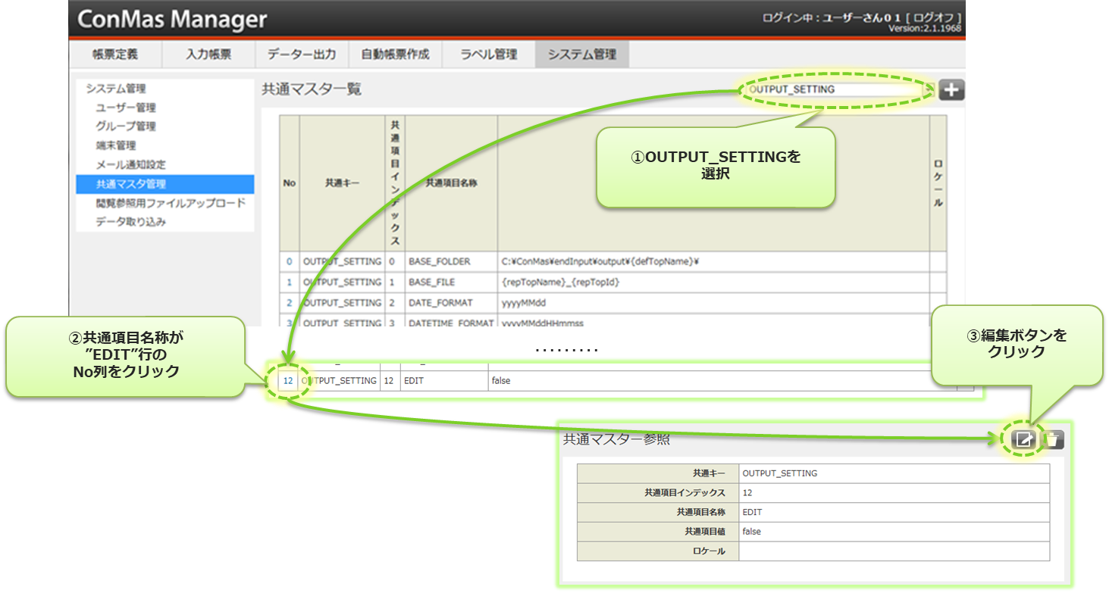Click the trash delete icon

point(1053,439)
